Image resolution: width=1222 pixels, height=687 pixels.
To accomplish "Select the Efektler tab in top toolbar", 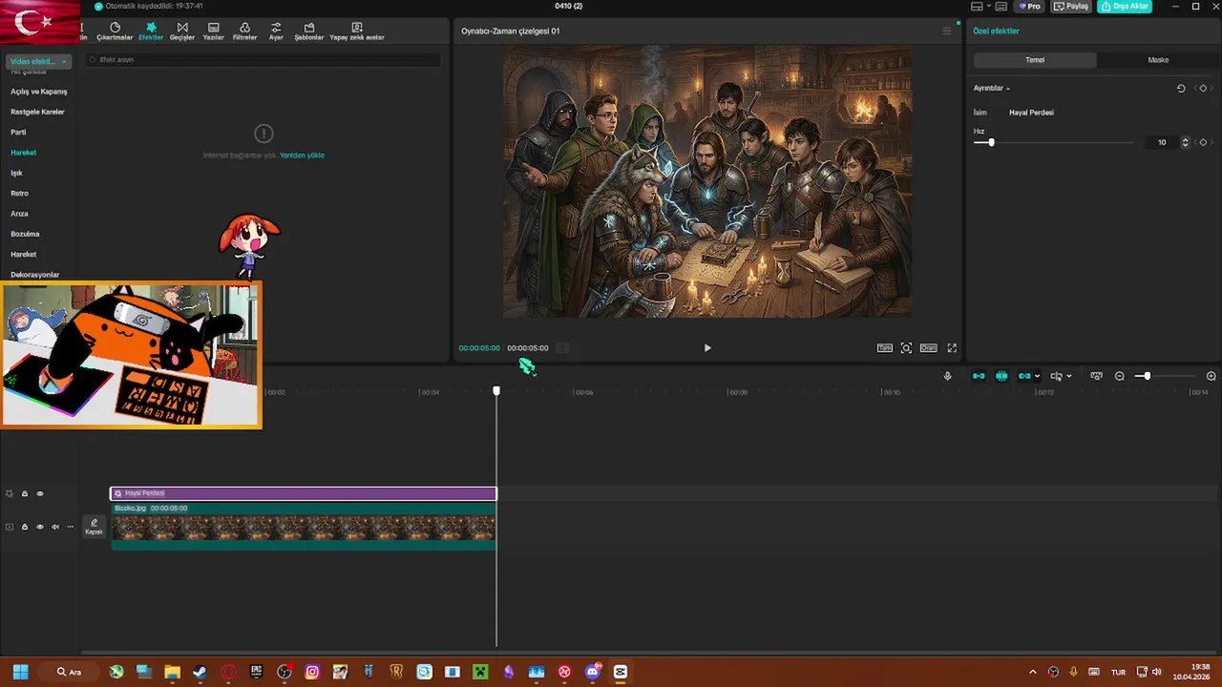I will click(151, 31).
